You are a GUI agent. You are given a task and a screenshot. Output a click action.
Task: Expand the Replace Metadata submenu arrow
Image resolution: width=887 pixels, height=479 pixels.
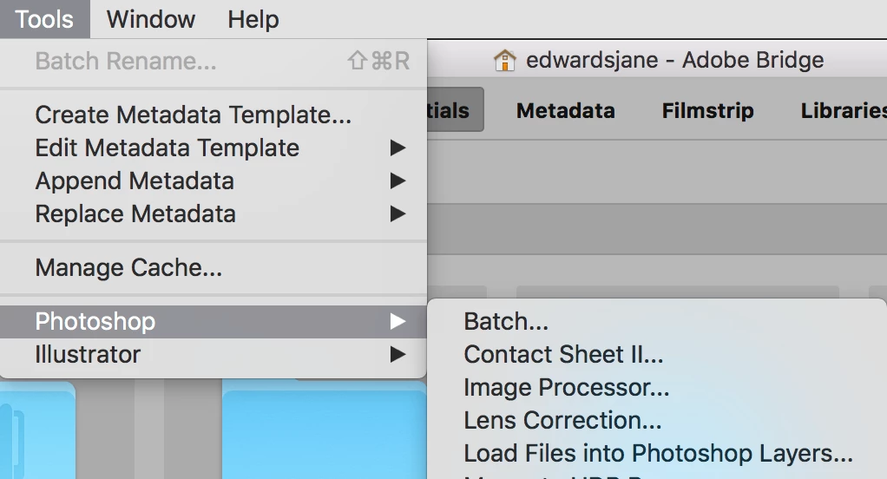pyautogui.click(x=398, y=213)
